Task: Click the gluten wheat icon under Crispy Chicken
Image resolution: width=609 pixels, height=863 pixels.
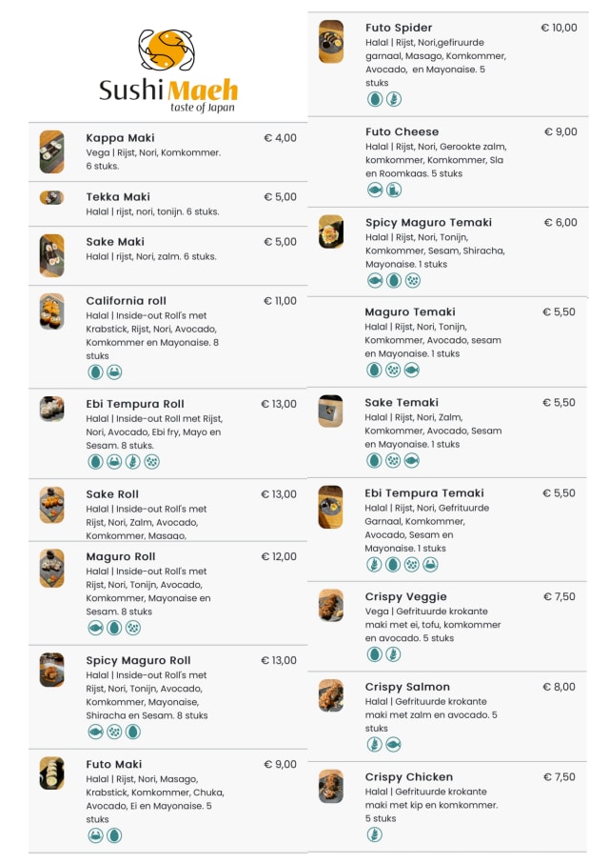Action: point(375,834)
